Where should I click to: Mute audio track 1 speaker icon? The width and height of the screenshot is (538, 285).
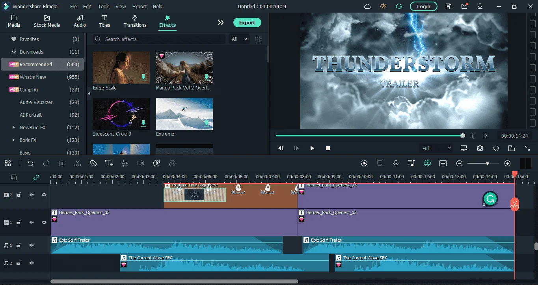31,245
